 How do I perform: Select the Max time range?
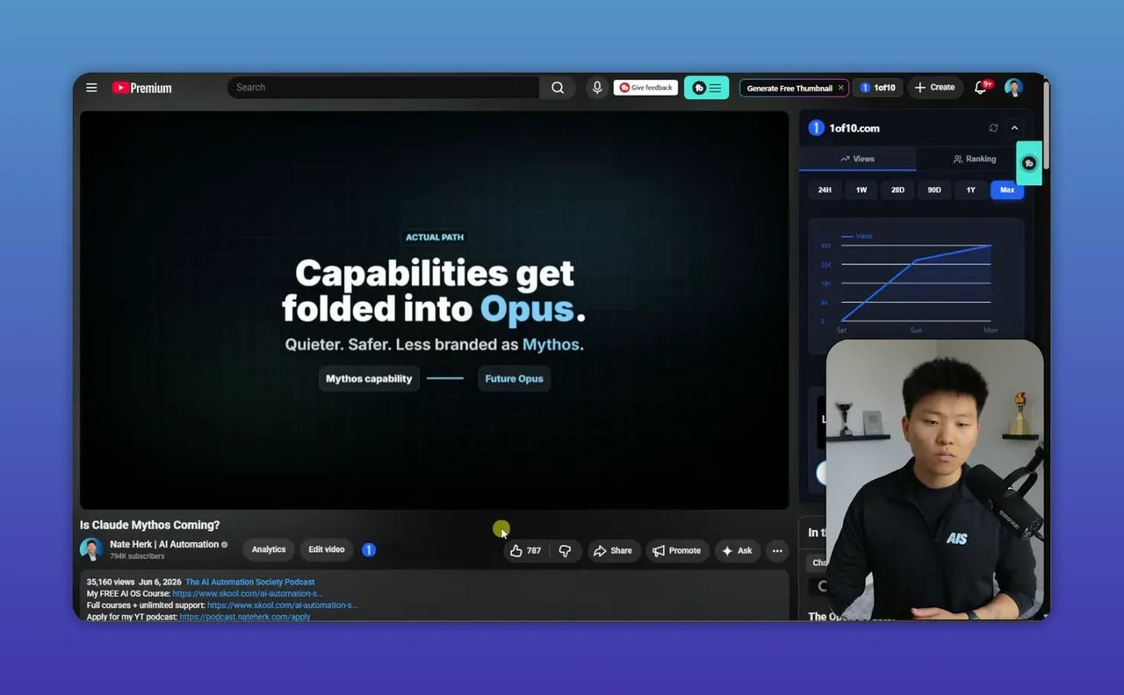pos(1007,190)
